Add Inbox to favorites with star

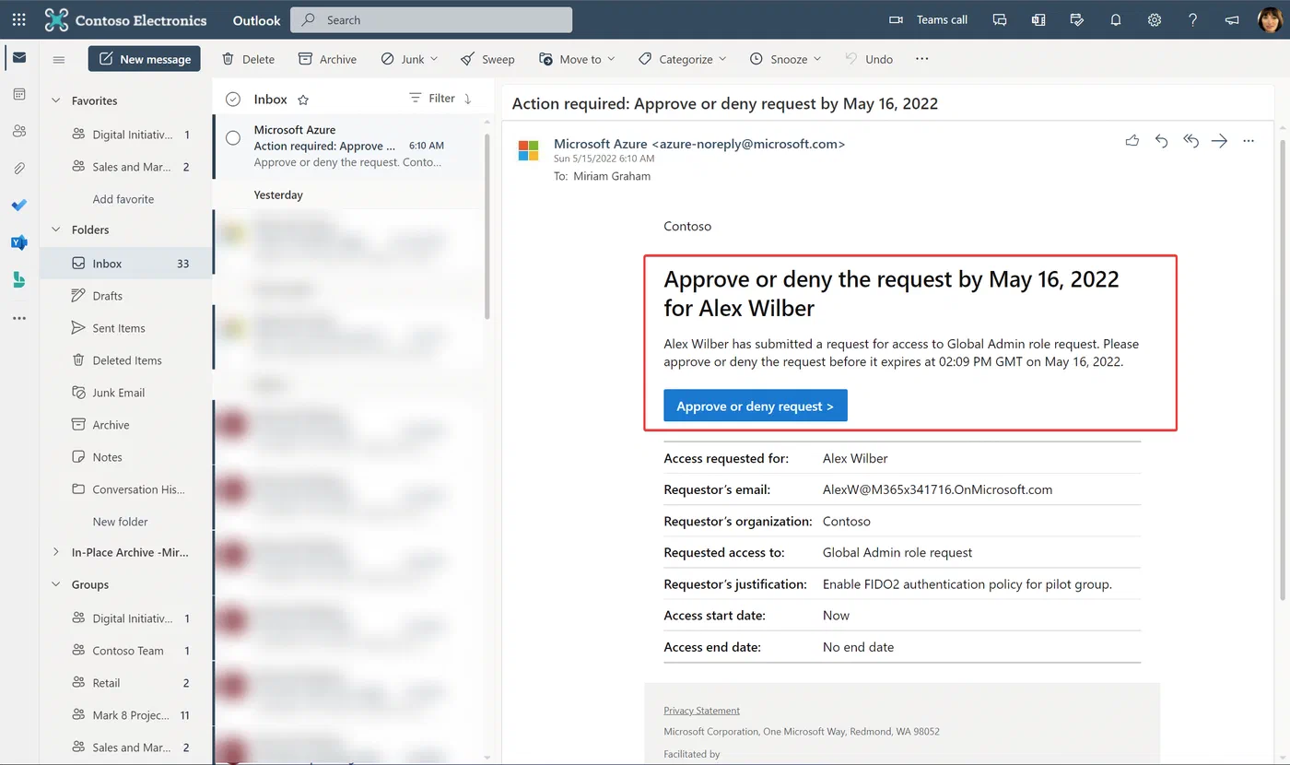coord(303,100)
